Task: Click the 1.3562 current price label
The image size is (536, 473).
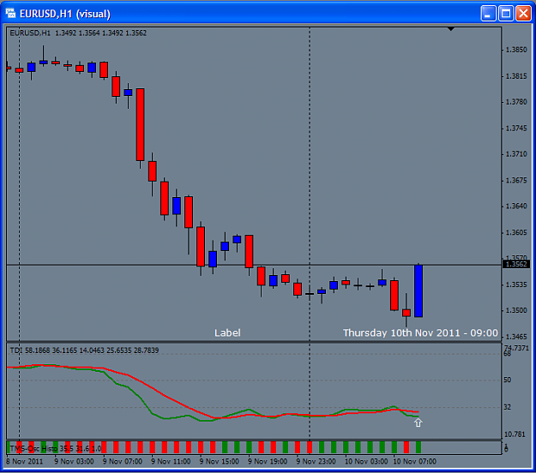Action: (516, 264)
